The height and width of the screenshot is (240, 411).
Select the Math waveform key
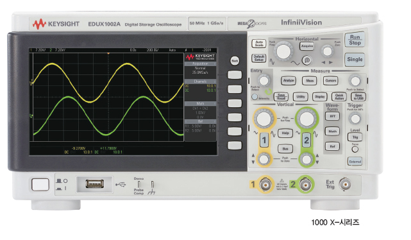[332, 131]
